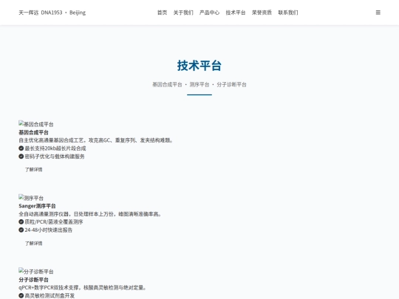399x299 pixels.
Task: Click the text 高灵敏检测试剂盒开发
Action: pos(50,295)
